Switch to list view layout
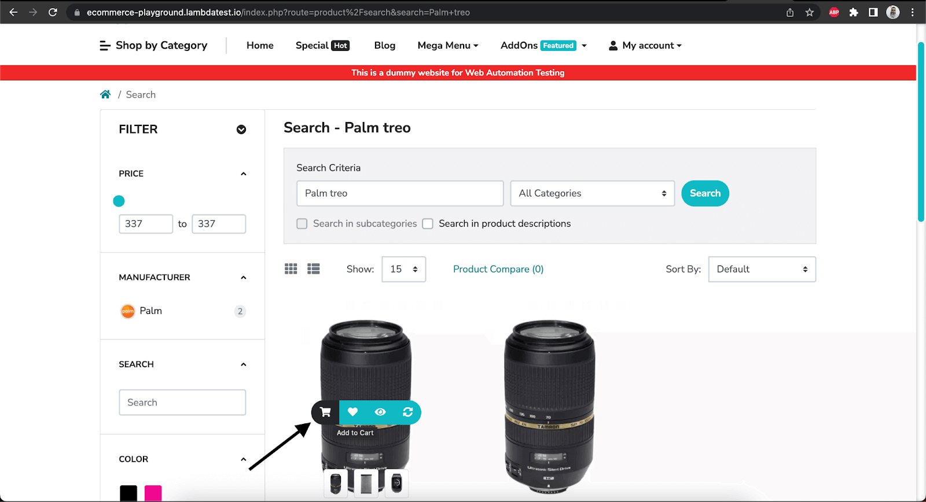The image size is (926, 502). click(x=314, y=269)
